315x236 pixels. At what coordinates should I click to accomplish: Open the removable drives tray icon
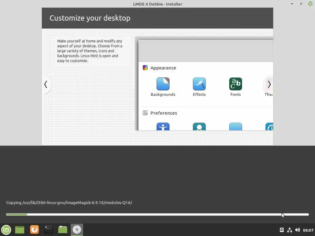point(282,230)
